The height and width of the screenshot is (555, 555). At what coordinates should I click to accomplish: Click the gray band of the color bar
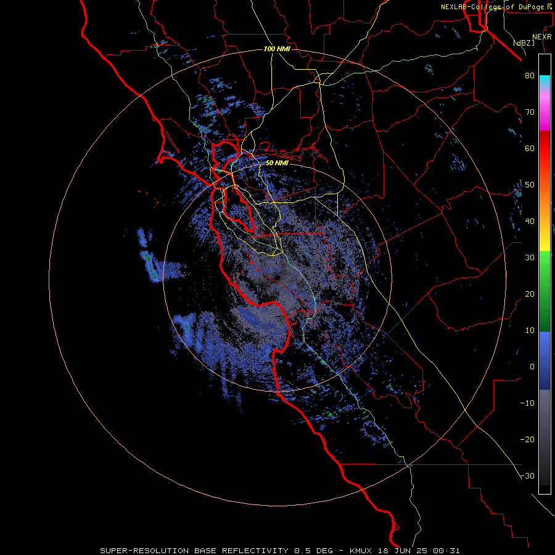[x=545, y=437]
